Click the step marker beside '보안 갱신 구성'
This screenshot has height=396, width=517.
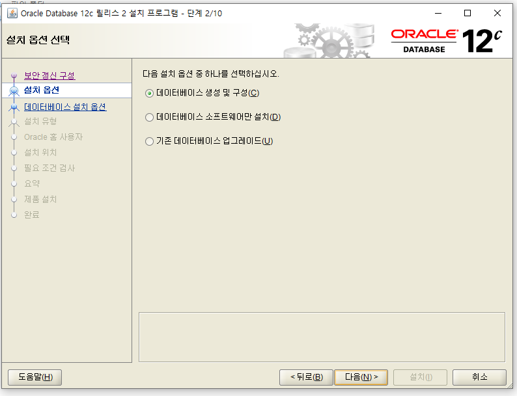[x=14, y=75]
